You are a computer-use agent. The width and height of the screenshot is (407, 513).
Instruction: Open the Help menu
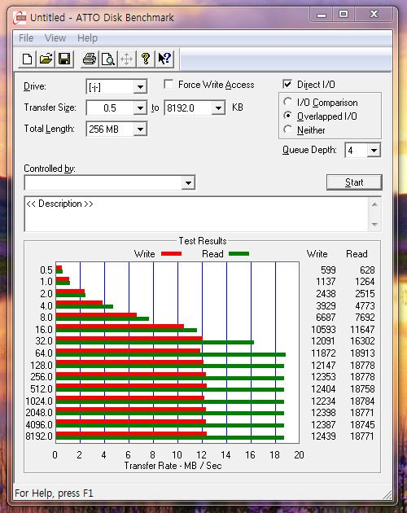pyautogui.click(x=87, y=38)
